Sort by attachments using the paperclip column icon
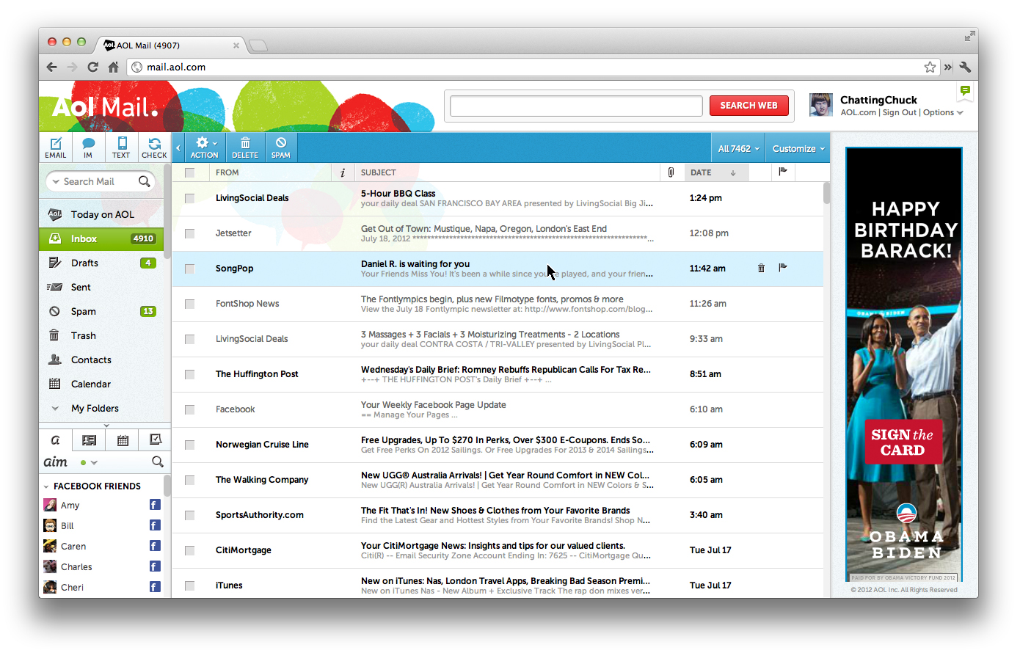 670,172
